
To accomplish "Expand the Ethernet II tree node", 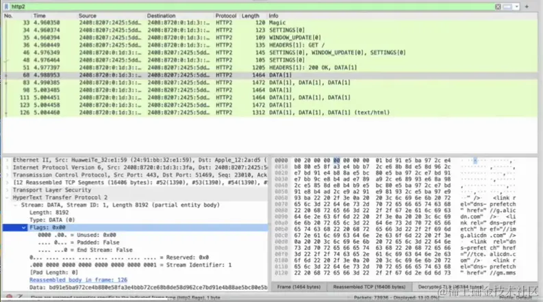I will point(7,160).
